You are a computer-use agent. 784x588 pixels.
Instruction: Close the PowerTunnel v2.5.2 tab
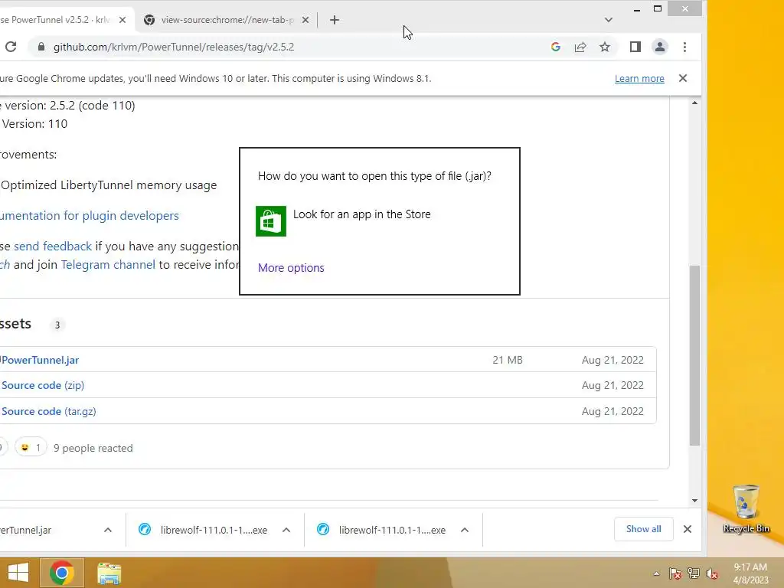[122, 20]
